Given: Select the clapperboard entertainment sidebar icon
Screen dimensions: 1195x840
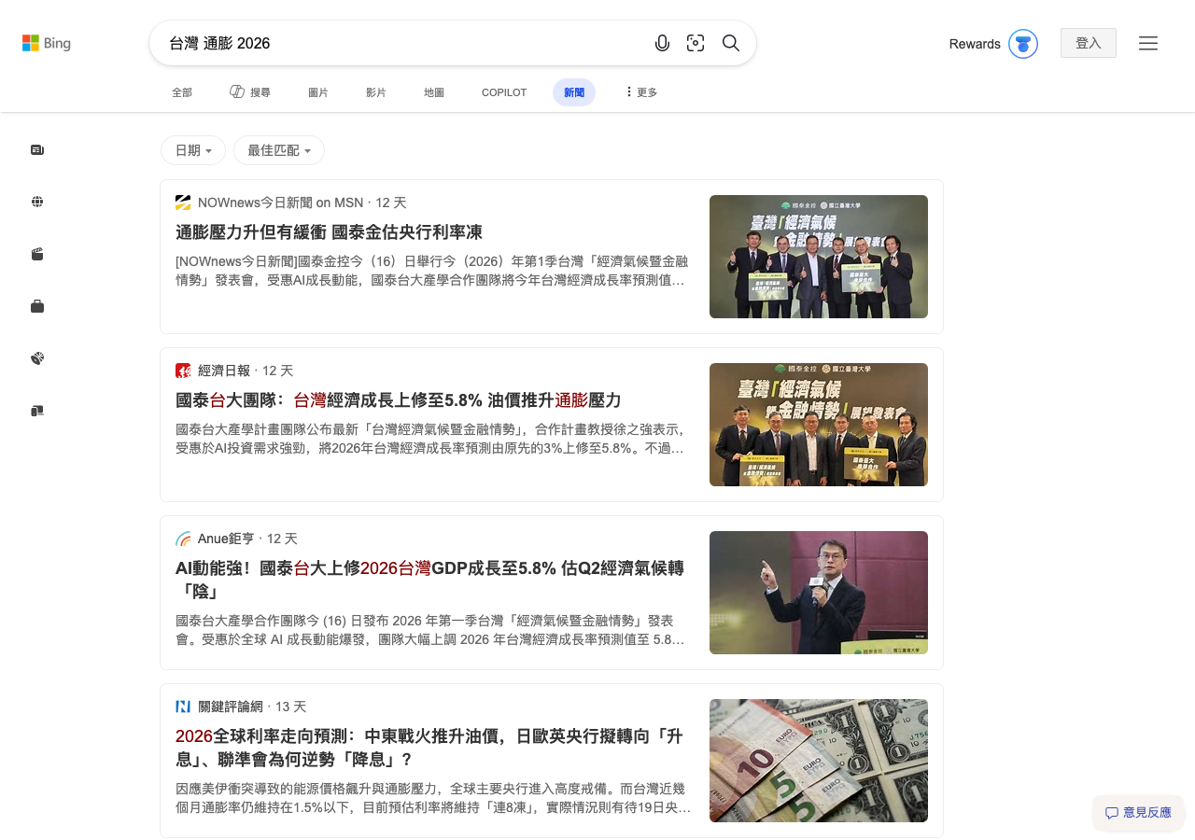Looking at the screenshot, I should [37, 254].
